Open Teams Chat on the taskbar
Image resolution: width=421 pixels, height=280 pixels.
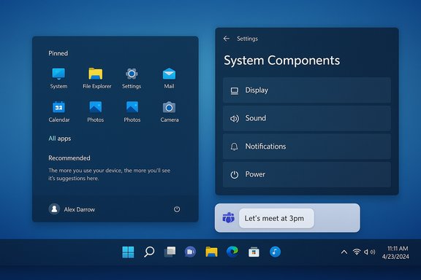pyautogui.click(x=190, y=252)
